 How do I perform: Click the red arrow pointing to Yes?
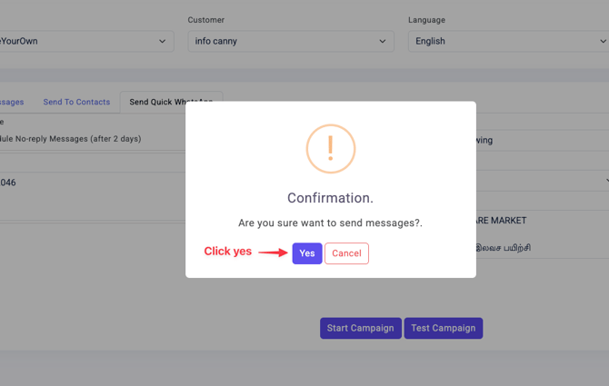click(273, 252)
